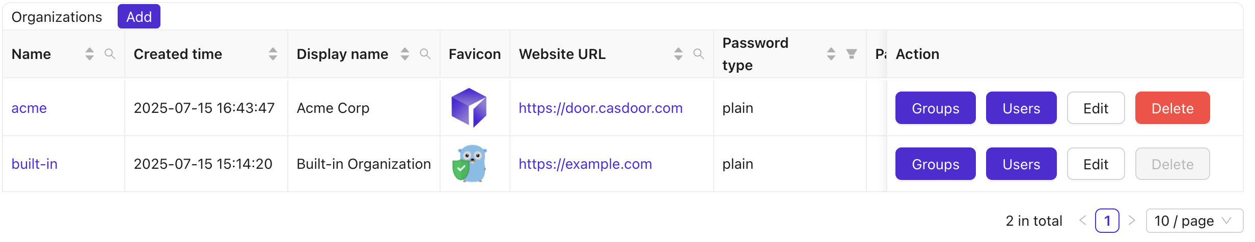Click the Password type sort arrows
1255x242 pixels.
[x=831, y=54]
